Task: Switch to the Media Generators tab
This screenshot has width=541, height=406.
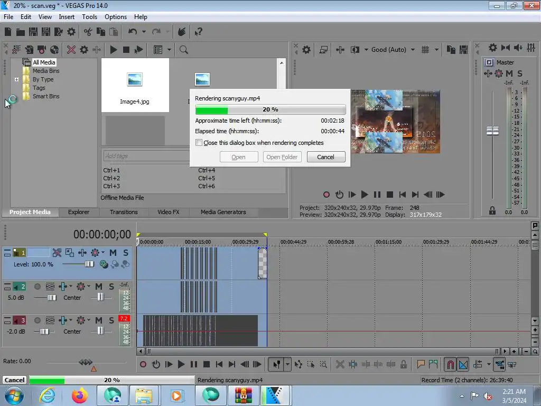Action: [223, 212]
